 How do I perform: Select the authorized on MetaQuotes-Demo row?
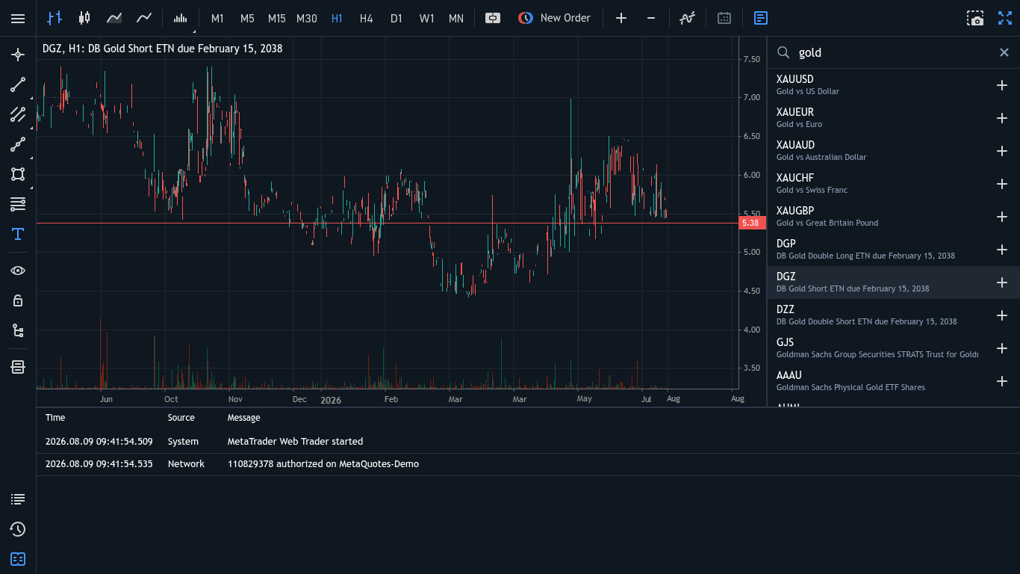(528, 464)
